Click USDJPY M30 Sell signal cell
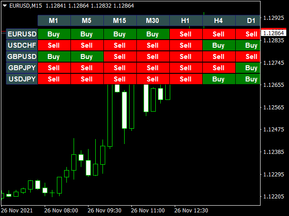The height and width of the screenshot is (216, 289). click(x=153, y=79)
